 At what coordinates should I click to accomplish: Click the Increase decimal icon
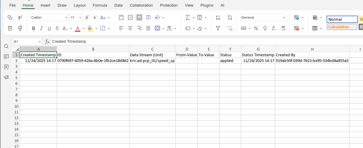[283, 28]
